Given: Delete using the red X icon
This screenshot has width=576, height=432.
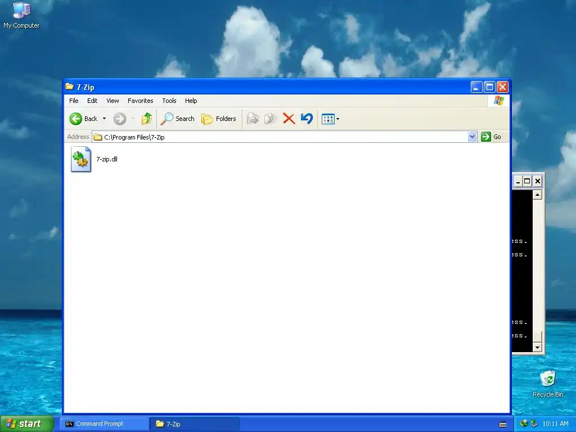Looking at the screenshot, I should click(x=289, y=119).
